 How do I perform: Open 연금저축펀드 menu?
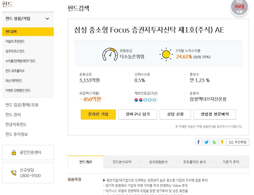point(16,124)
